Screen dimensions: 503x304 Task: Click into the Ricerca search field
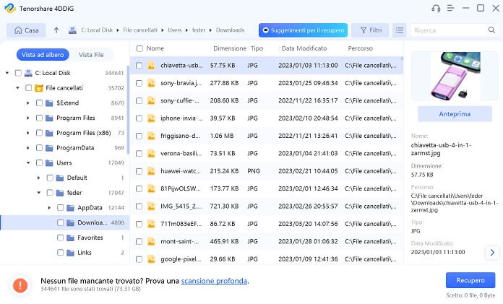(449, 30)
